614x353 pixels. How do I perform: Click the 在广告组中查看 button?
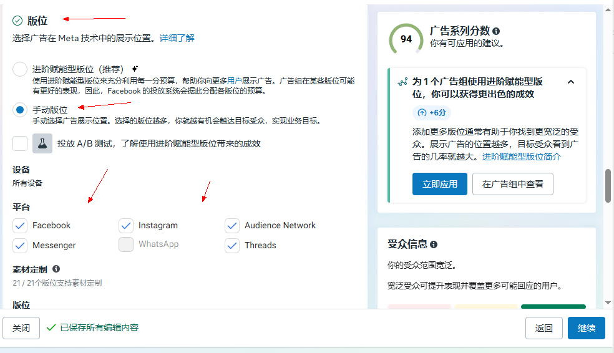coord(512,184)
